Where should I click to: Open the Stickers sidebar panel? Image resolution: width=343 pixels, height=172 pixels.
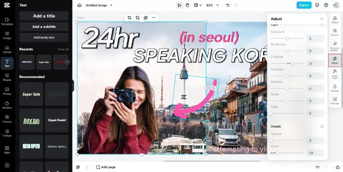coord(7,105)
